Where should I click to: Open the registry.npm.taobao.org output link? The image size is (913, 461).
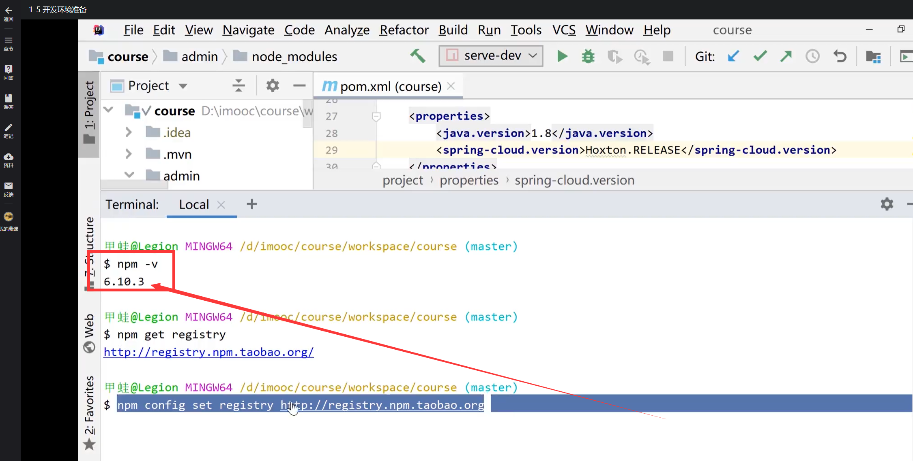(x=209, y=352)
